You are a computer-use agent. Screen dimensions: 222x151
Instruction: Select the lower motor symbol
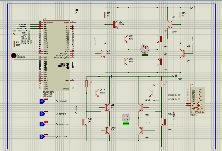pyautogui.click(x=126, y=118)
